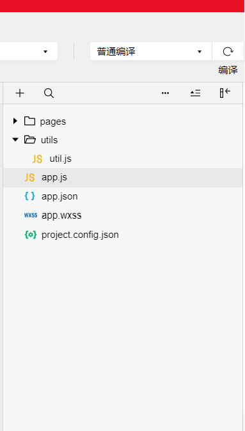Screen dimensions: 245x431
Task: Click the collapse-all folders icon
Action: tap(196, 93)
